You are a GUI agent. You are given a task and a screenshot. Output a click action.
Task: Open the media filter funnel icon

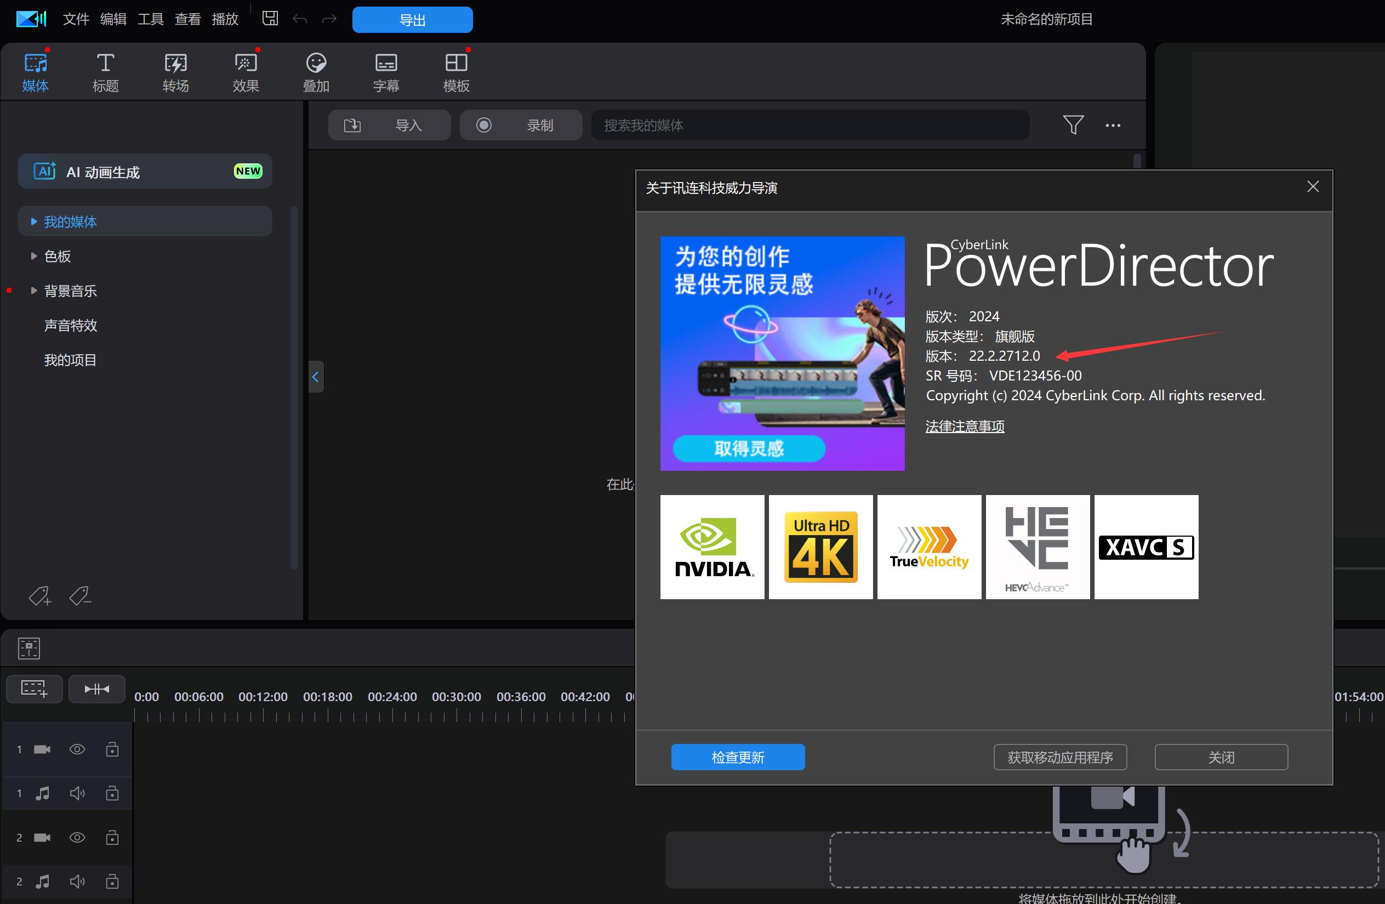tap(1073, 124)
